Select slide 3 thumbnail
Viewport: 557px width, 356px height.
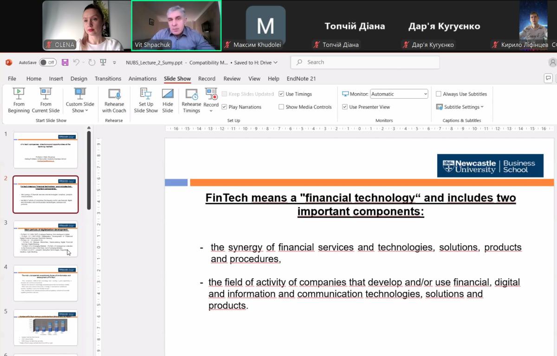[x=45, y=238]
